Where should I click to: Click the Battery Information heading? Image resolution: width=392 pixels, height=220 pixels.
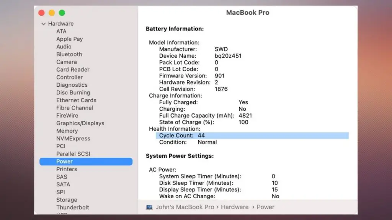(x=175, y=29)
